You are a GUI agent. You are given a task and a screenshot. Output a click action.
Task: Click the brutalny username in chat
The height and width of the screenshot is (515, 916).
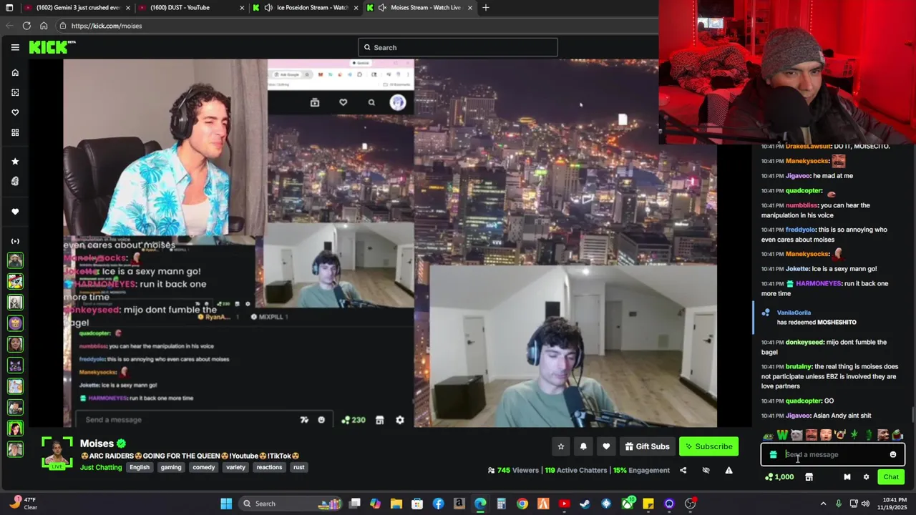(799, 366)
